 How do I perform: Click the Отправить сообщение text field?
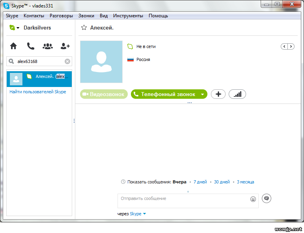183,200
